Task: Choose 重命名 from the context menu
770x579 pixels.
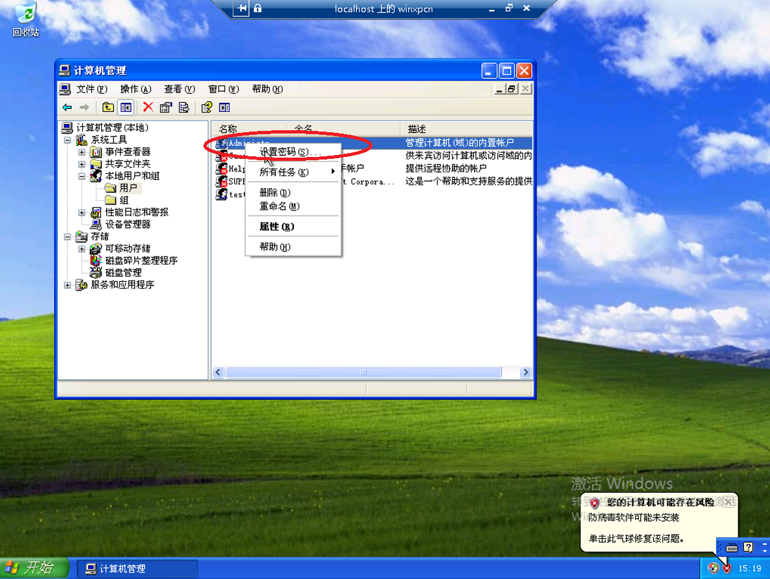Action: point(293,206)
